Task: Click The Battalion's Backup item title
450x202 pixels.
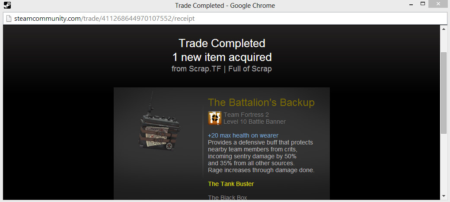Action: tap(261, 102)
